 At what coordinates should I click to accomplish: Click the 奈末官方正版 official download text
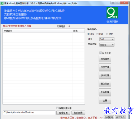pos(81,118)
